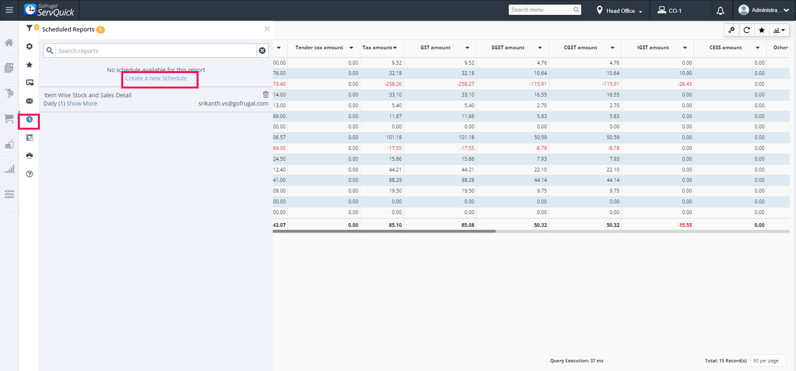Screen dimensions: 796x371
Task: Click the scheduled reports clock icon
Action: point(29,119)
